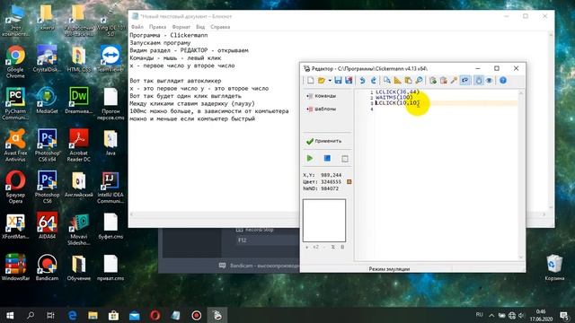The width and height of the screenshot is (575, 323).
Task: Click the Применить button with green checkmark
Action: pos(323,141)
